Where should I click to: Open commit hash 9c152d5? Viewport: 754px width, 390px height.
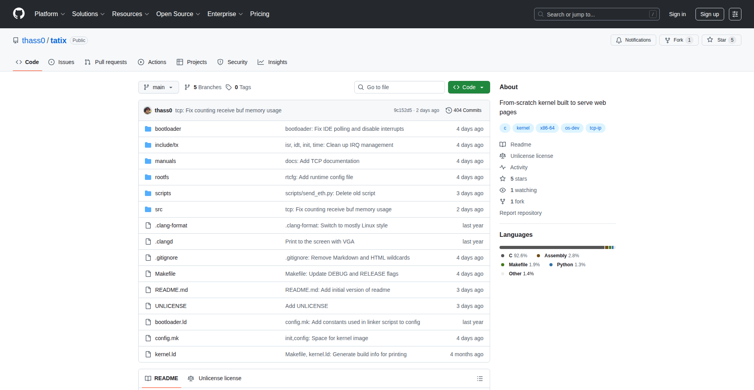403,110
